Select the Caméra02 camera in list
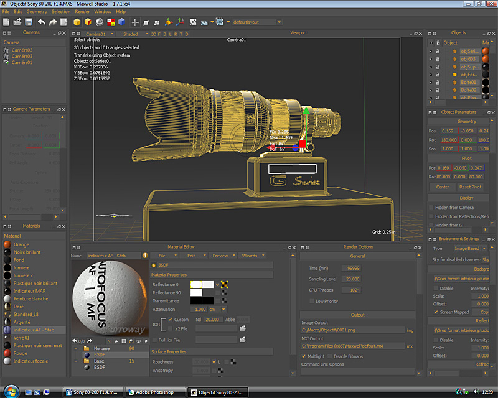The height and width of the screenshot is (398, 498). [x=22, y=50]
